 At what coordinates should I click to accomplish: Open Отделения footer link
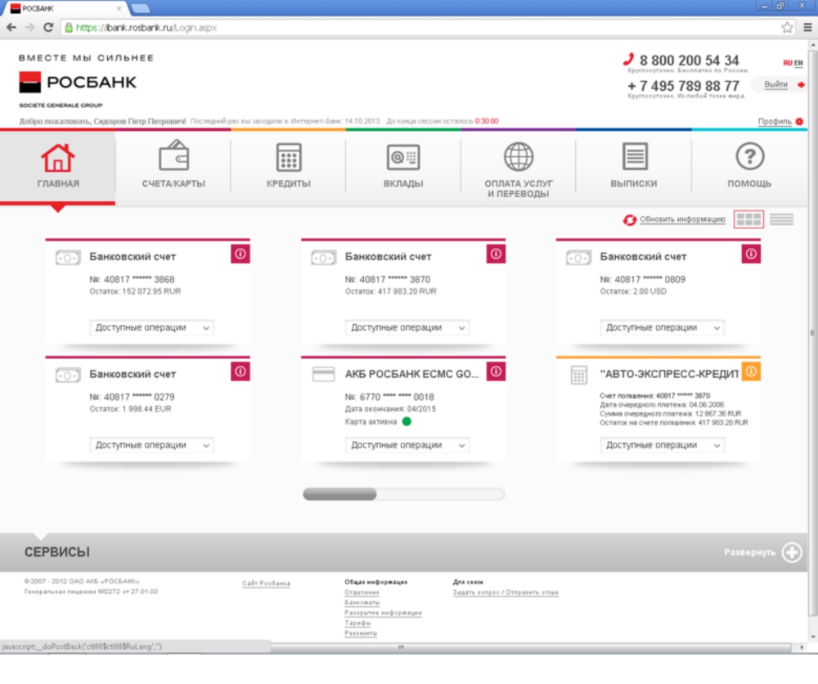(x=362, y=592)
